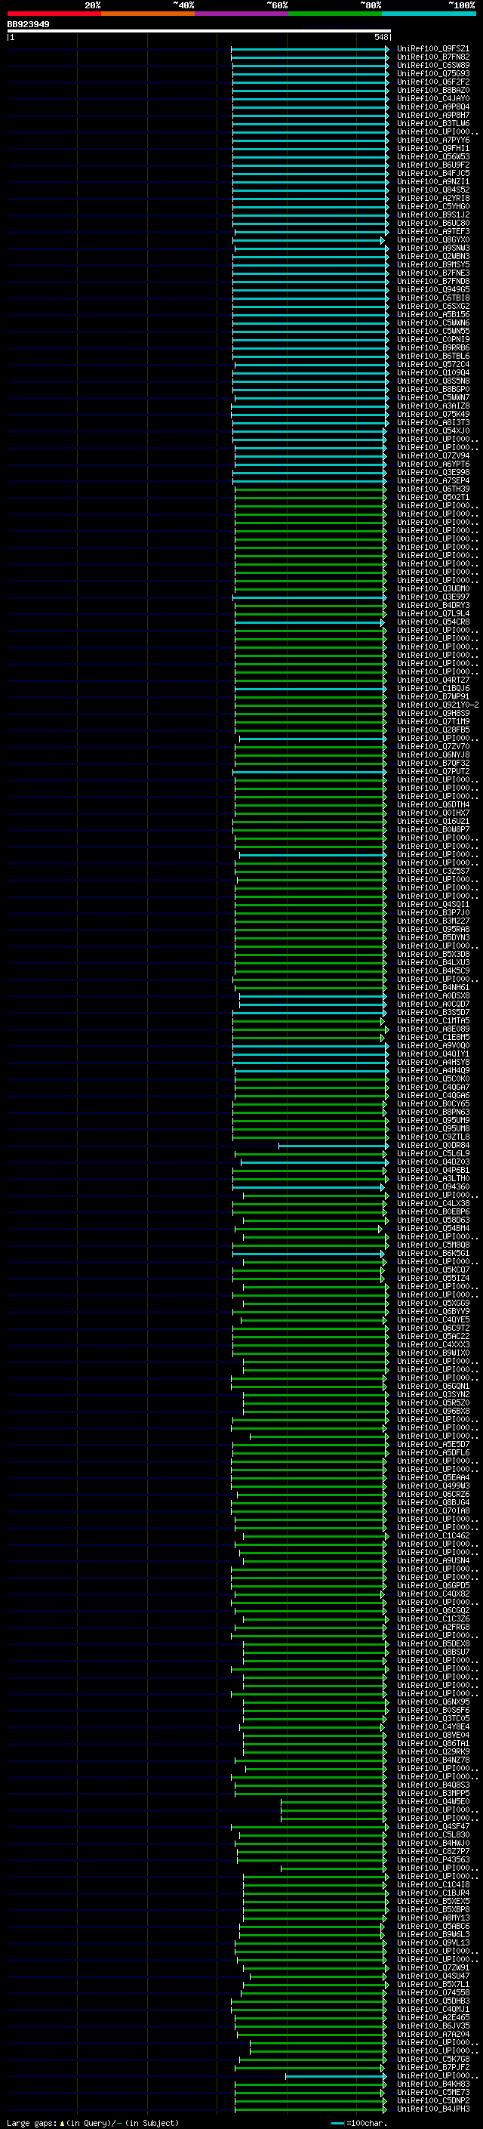The width and height of the screenshot is (483, 2129).
Task: Click cyan alignment bar for UniRef100_Q9FSZ1
Action: pos(309,49)
